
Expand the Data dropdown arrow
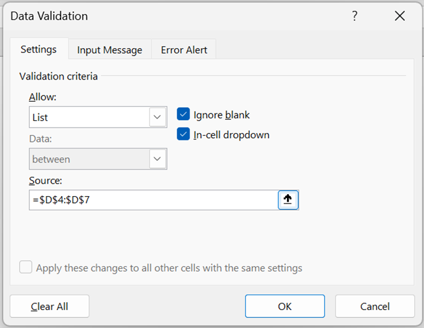158,159
